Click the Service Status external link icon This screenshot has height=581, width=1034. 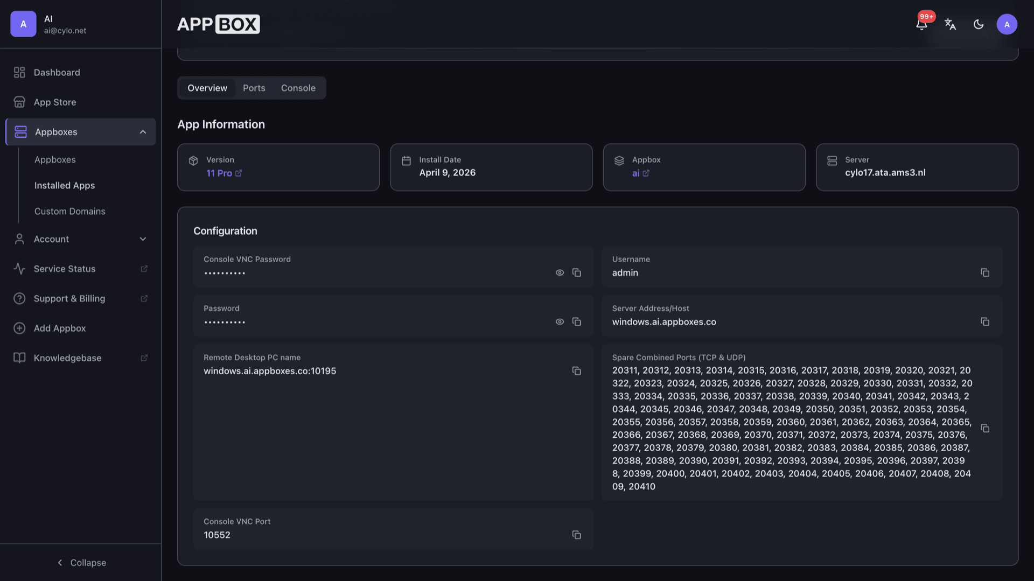point(144,269)
